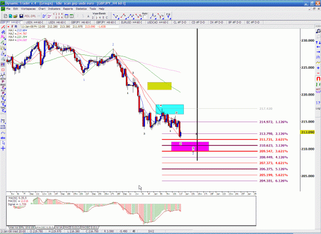
Task: Click the 214.972, 1.126% level label
Action: pos(274,122)
